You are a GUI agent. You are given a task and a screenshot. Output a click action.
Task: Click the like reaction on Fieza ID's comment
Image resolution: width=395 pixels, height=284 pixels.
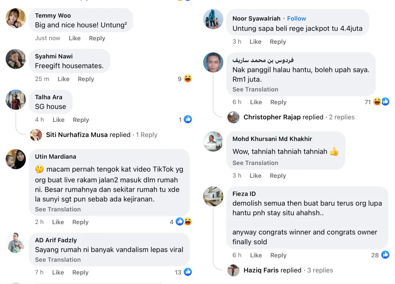point(386,255)
